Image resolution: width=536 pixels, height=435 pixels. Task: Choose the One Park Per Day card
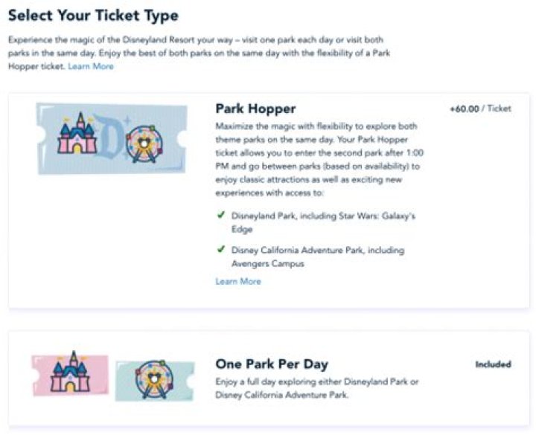[x=269, y=378]
